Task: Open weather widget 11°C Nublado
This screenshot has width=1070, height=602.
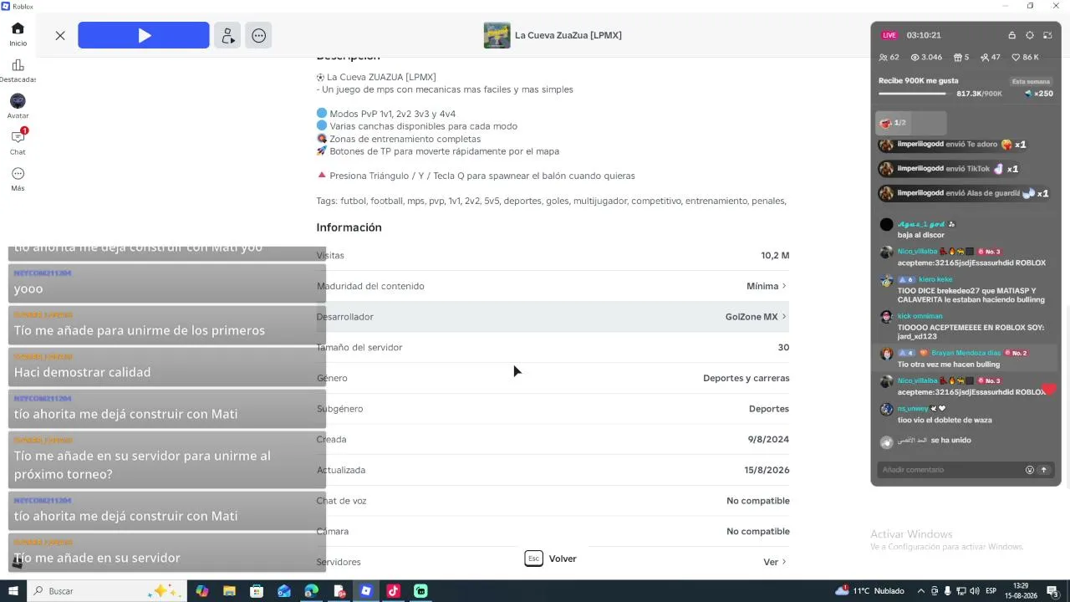Action: pos(869,591)
